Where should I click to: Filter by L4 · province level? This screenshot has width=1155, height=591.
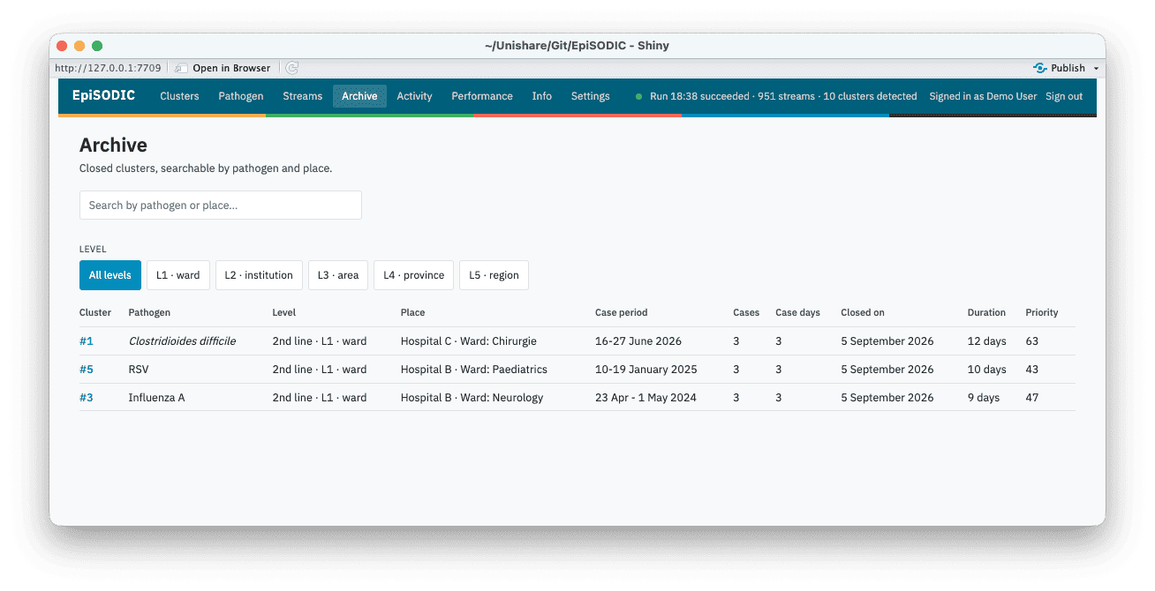[413, 275]
